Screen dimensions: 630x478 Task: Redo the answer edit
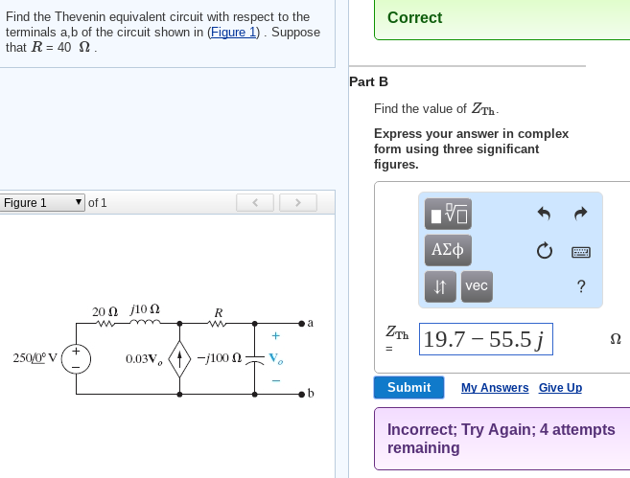[580, 214]
